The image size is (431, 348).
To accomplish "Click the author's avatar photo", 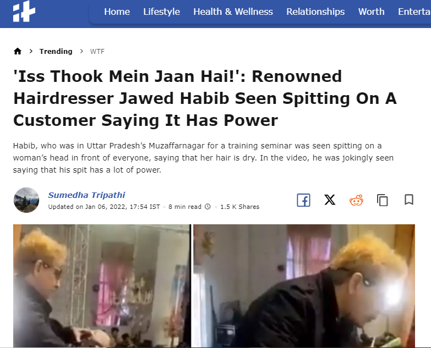I will [26, 200].
